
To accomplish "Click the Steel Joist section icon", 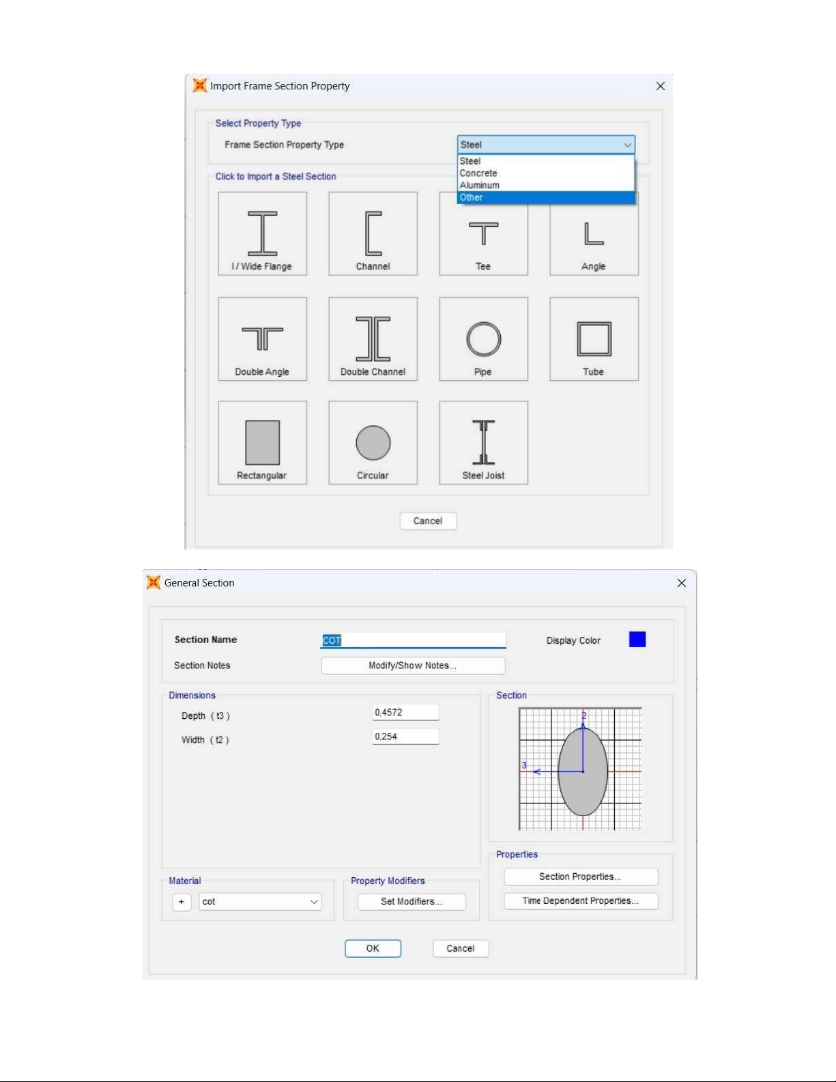I will 483,443.
